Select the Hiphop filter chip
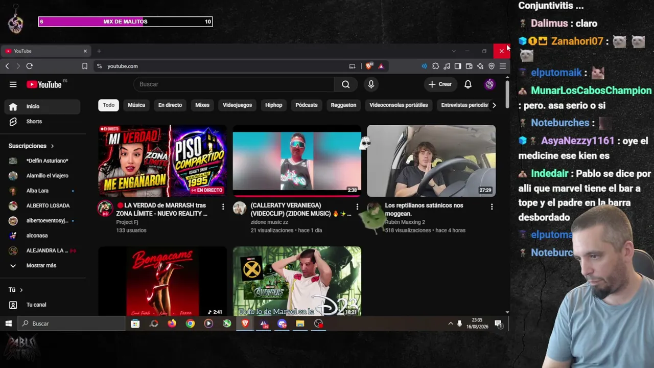Viewport: 654px width, 368px height. coord(274,105)
